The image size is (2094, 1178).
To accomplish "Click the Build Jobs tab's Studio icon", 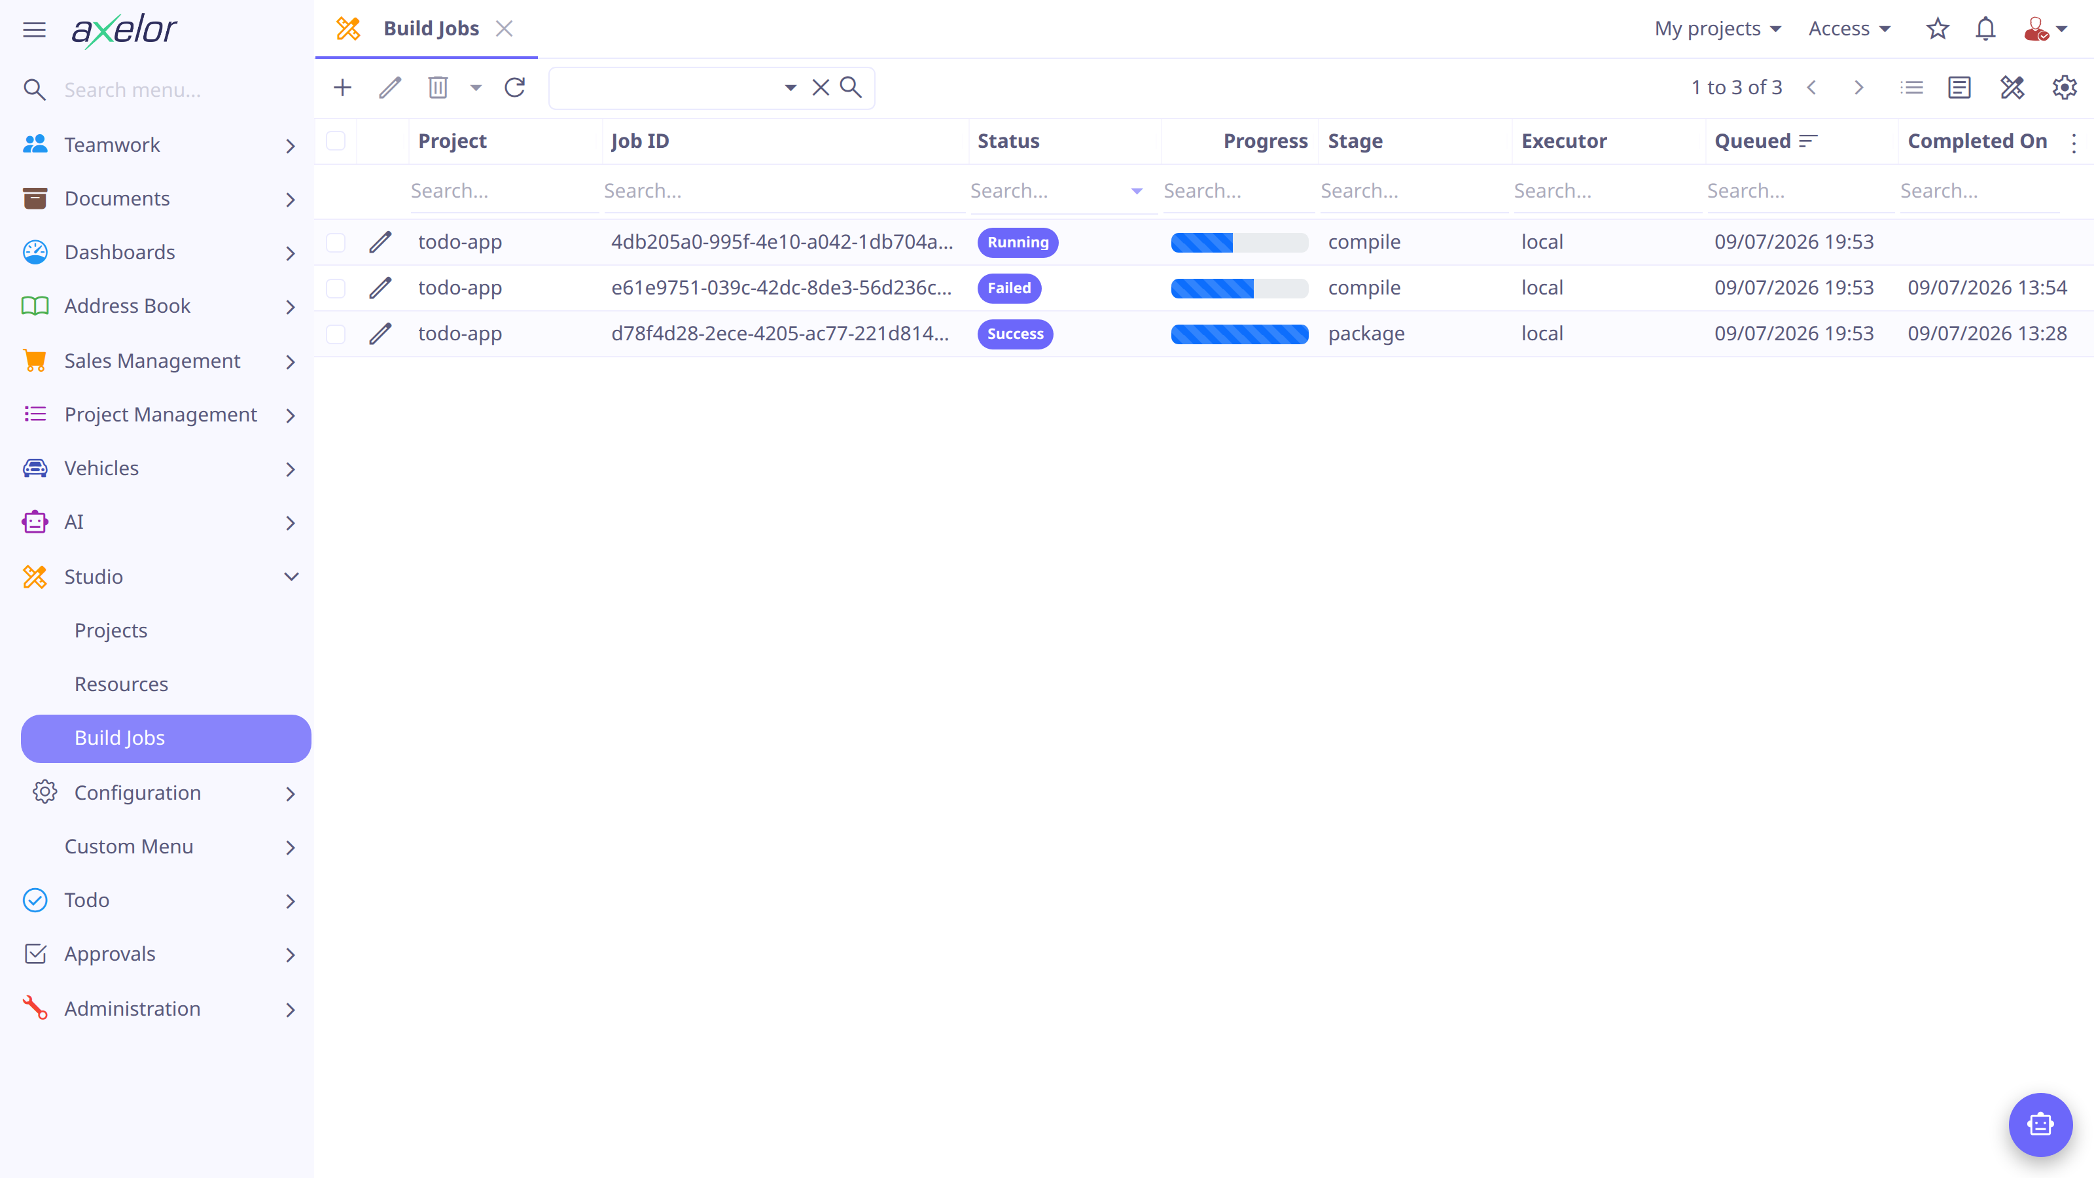I will pyautogui.click(x=349, y=29).
